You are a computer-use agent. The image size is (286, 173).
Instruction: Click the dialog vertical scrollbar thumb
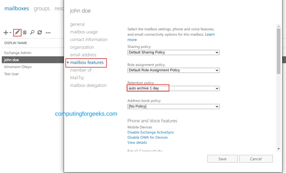coord(278,51)
